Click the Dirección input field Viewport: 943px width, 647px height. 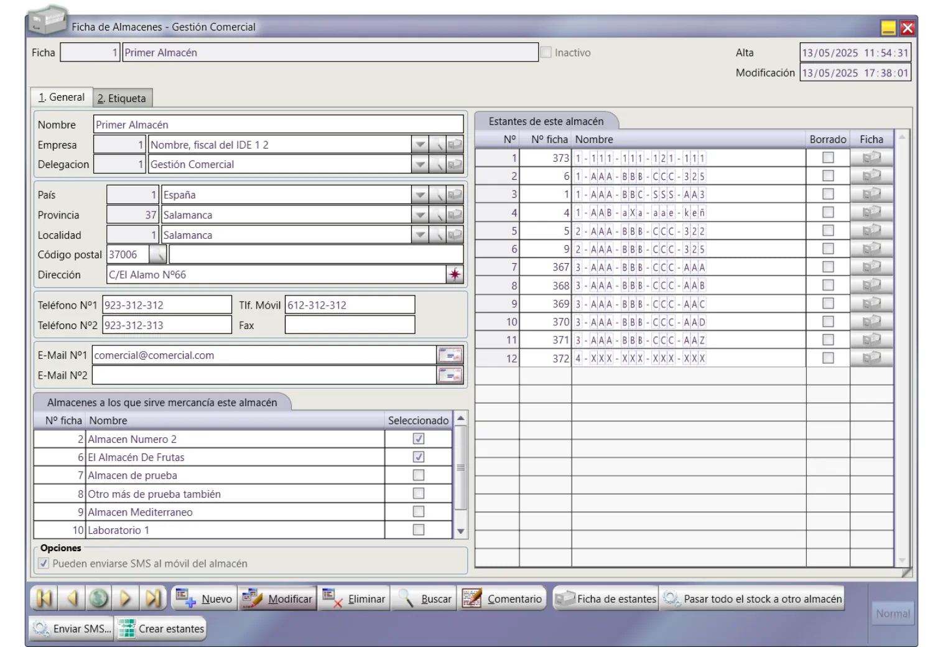click(x=276, y=274)
